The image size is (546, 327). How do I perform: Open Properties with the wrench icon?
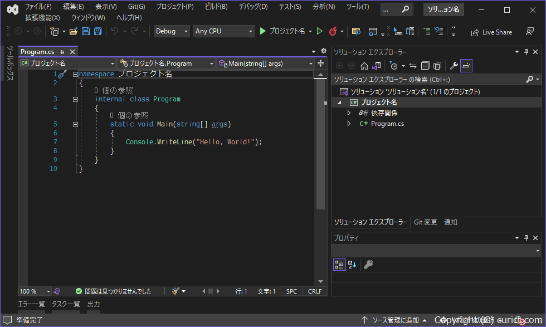(x=454, y=66)
